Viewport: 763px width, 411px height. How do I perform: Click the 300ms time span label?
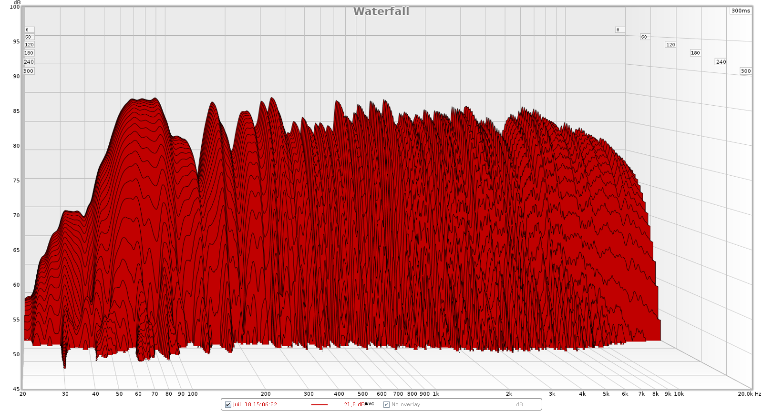tap(741, 10)
